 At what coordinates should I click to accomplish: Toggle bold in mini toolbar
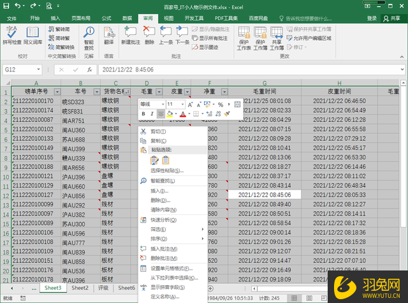pos(143,114)
